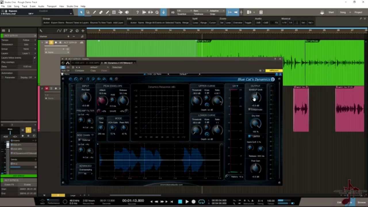The image size is (368, 207).
Task: Open the Track menu
Action: tap(24, 6)
